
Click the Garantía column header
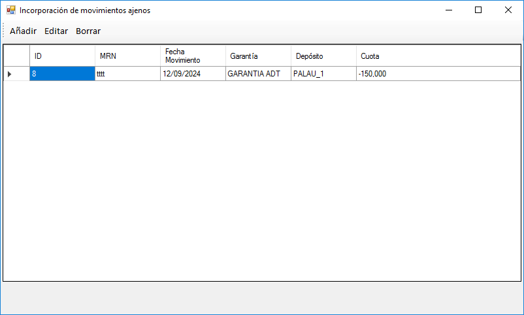click(258, 56)
